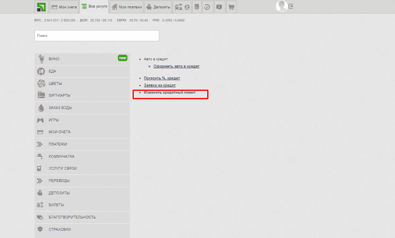Select Изменить кредитный лимит link
Image resolution: width=395 pixels, height=238 pixels.
170,92
